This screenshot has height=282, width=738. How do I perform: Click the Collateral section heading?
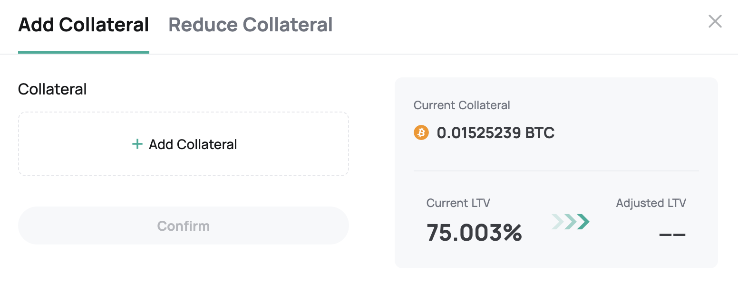coord(52,89)
